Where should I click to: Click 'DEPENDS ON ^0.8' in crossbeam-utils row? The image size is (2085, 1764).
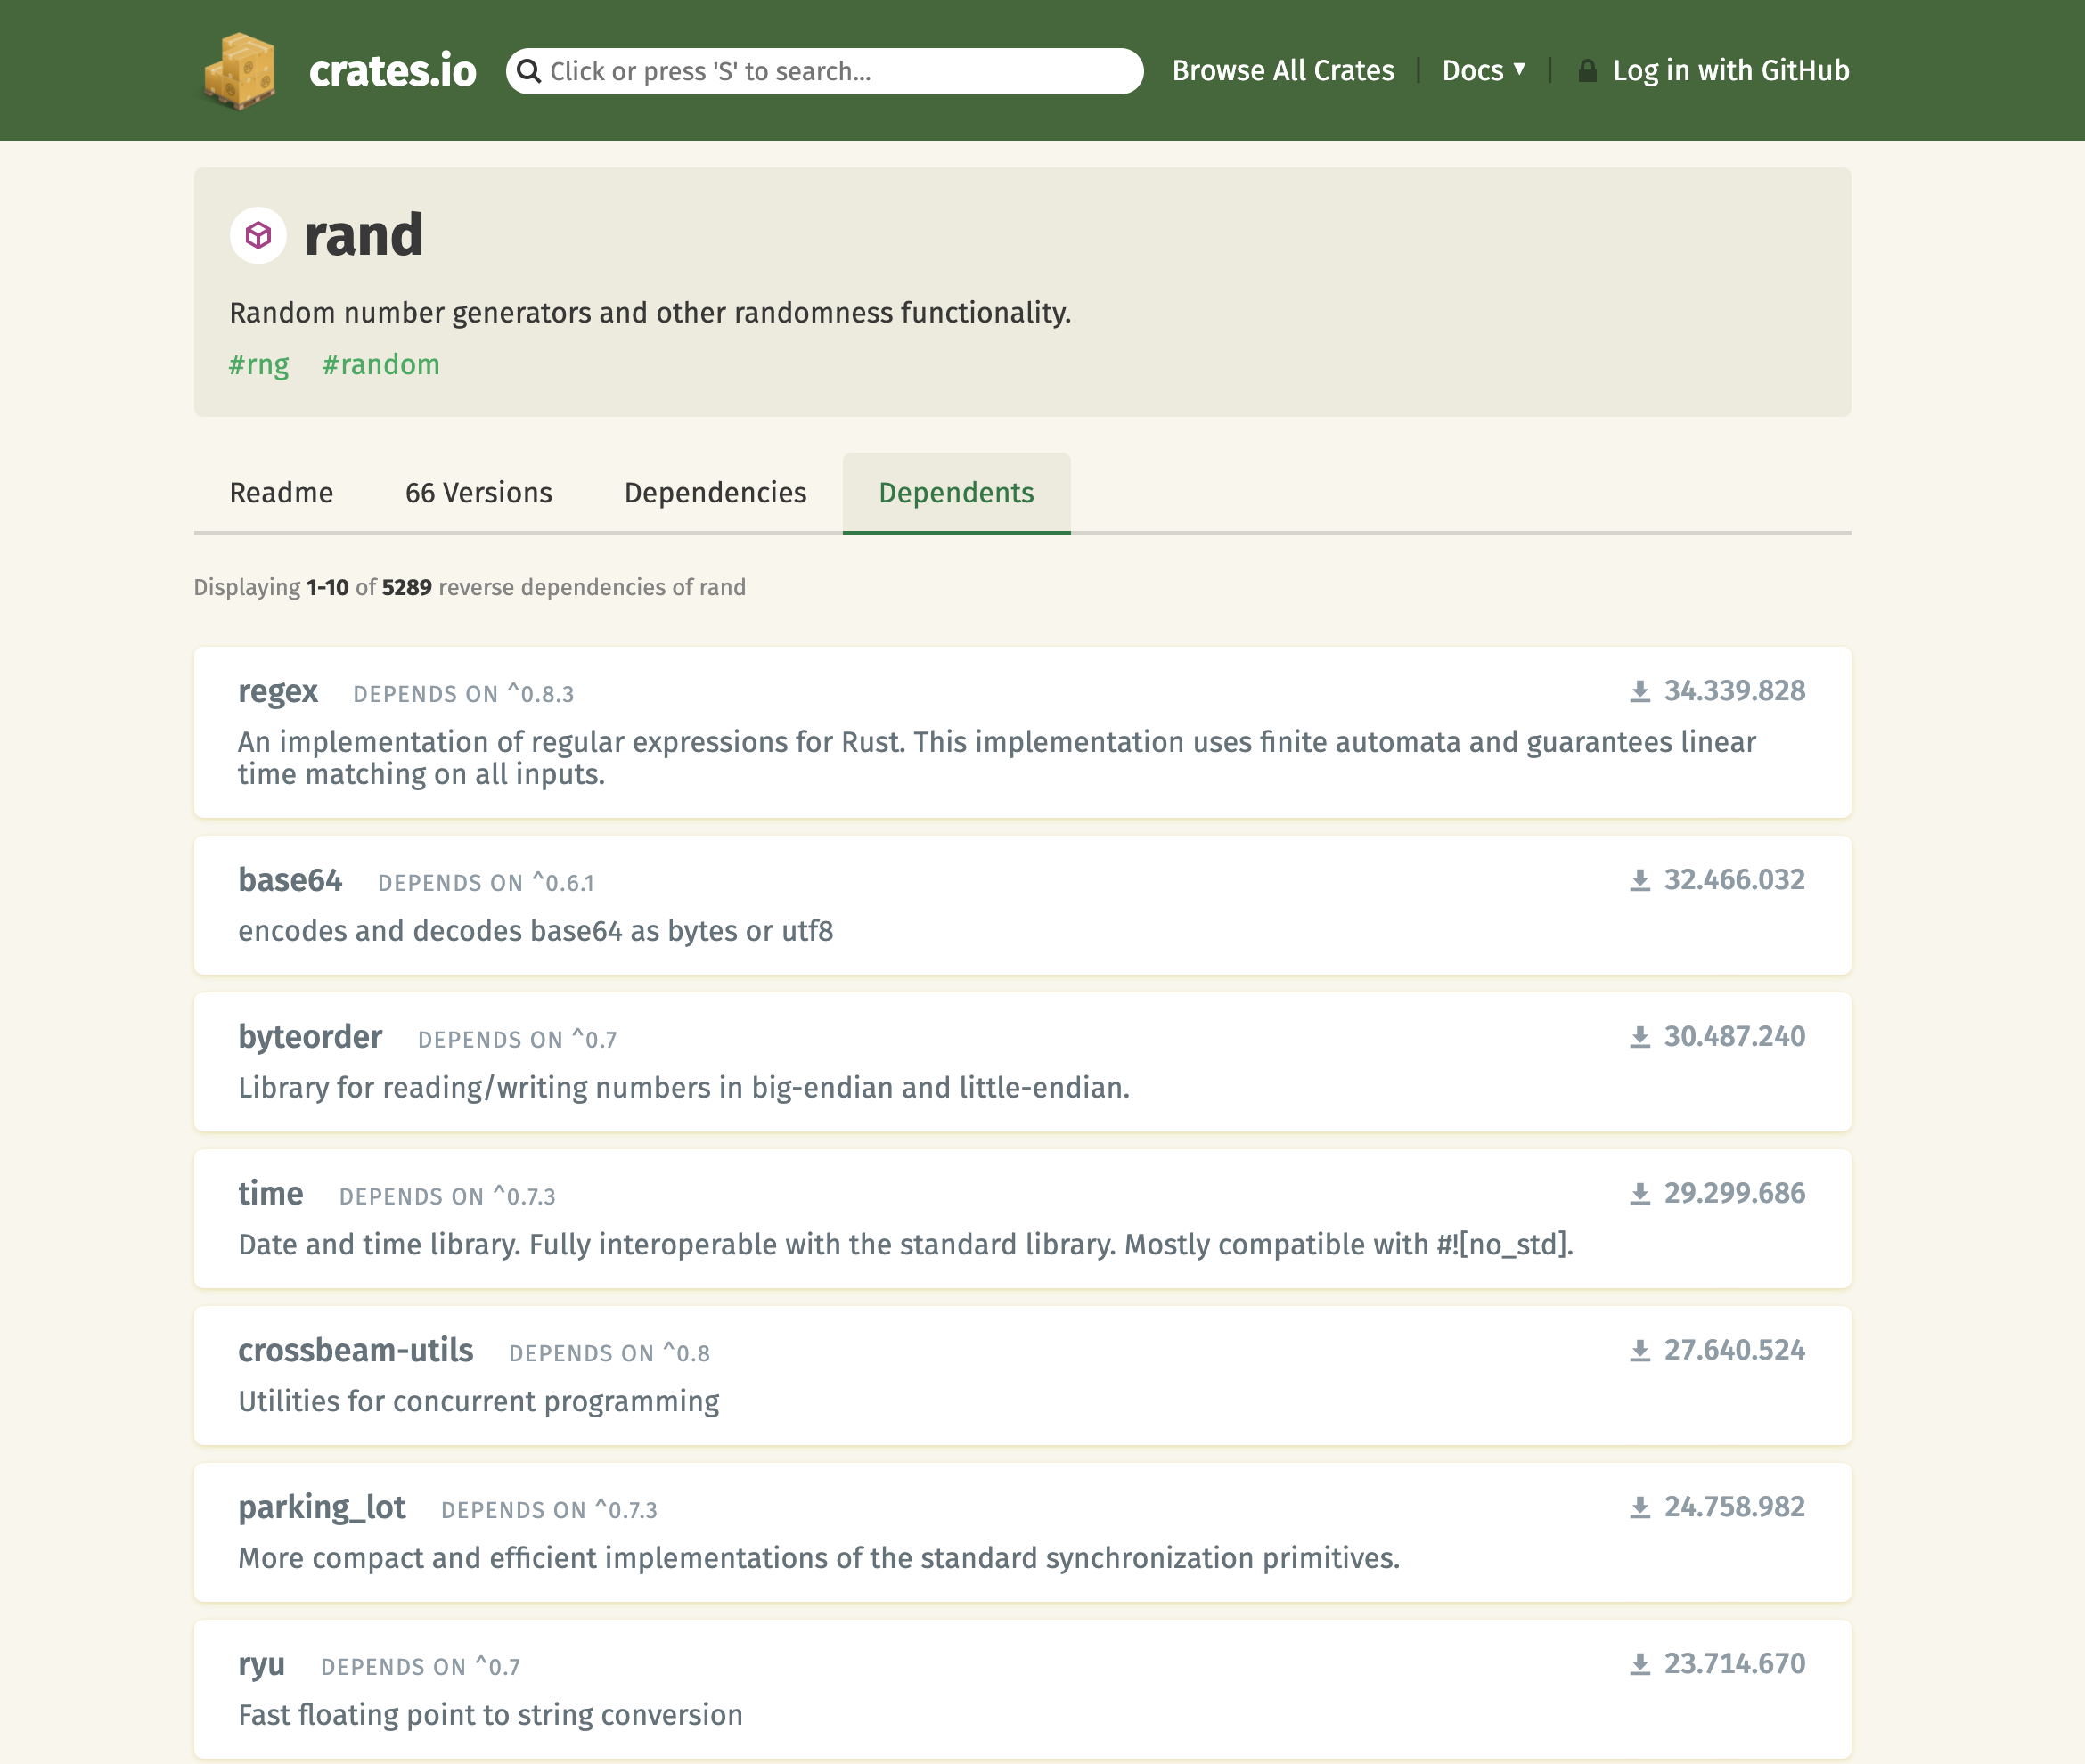[x=609, y=1354]
